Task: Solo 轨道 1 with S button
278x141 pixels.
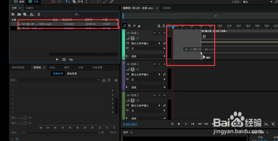Action: [x=160, y=33]
